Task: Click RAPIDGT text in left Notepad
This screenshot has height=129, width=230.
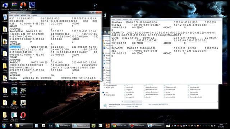Action: (15, 62)
